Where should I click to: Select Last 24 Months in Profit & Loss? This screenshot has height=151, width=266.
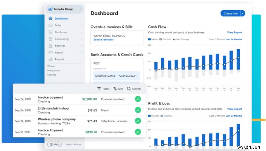click(234, 116)
